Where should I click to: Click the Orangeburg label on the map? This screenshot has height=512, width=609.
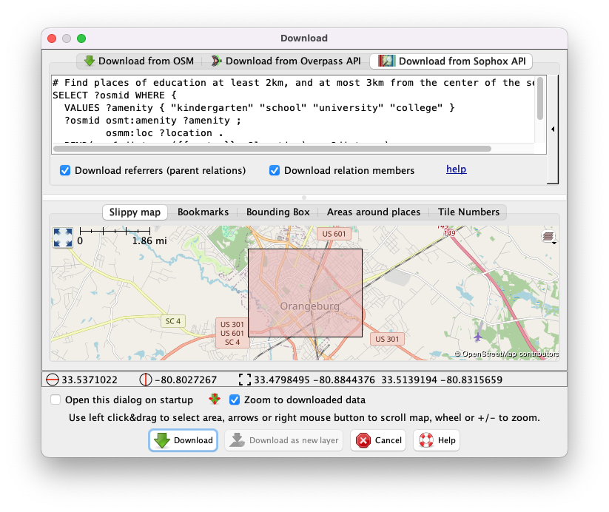point(309,306)
